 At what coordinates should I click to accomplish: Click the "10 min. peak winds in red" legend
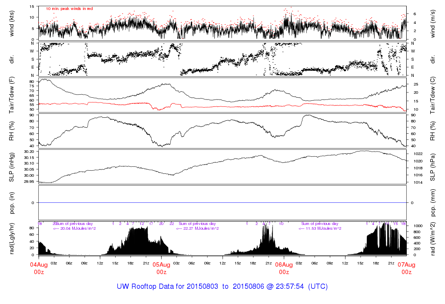click(x=69, y=9)
